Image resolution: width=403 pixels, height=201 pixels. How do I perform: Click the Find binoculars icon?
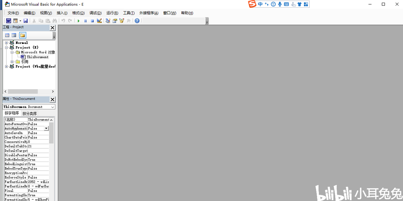(x=54, y=21)
